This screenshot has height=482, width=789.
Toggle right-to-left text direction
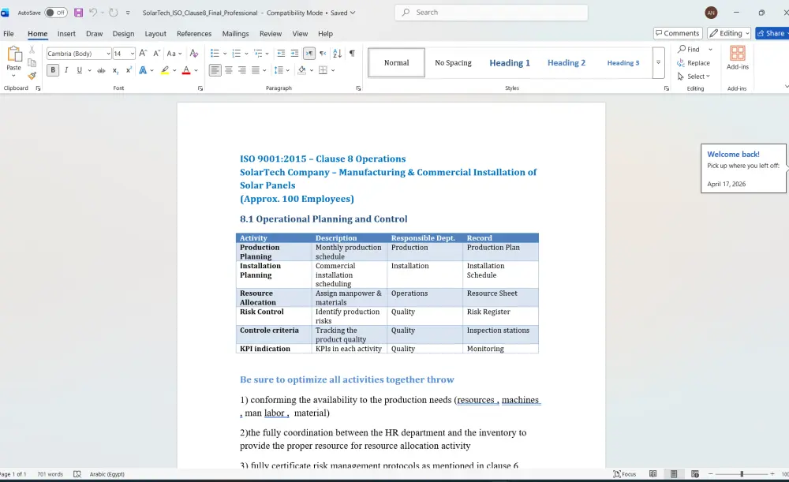tap(323, 54)
